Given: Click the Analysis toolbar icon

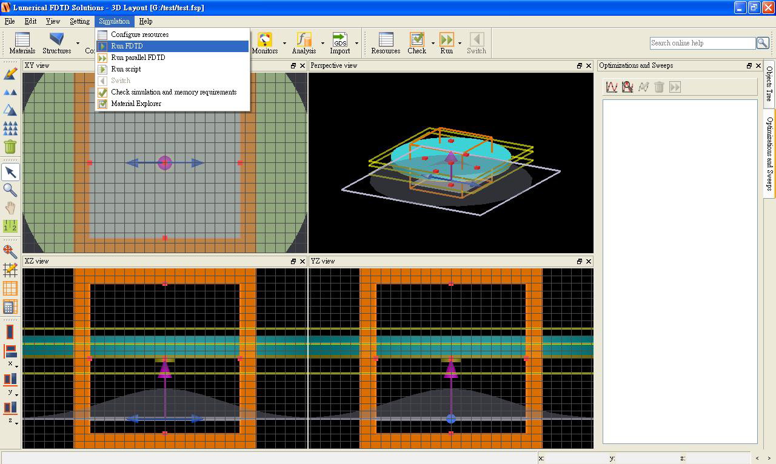Looking at the screenshot, I should (x=304, y=43).
